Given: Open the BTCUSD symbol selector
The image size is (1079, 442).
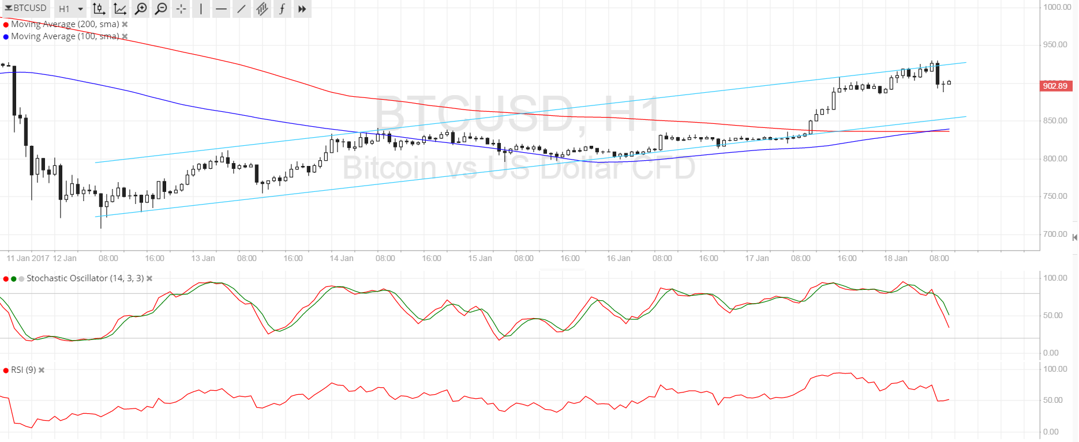Looking at the screenshot, I should 26,8.
